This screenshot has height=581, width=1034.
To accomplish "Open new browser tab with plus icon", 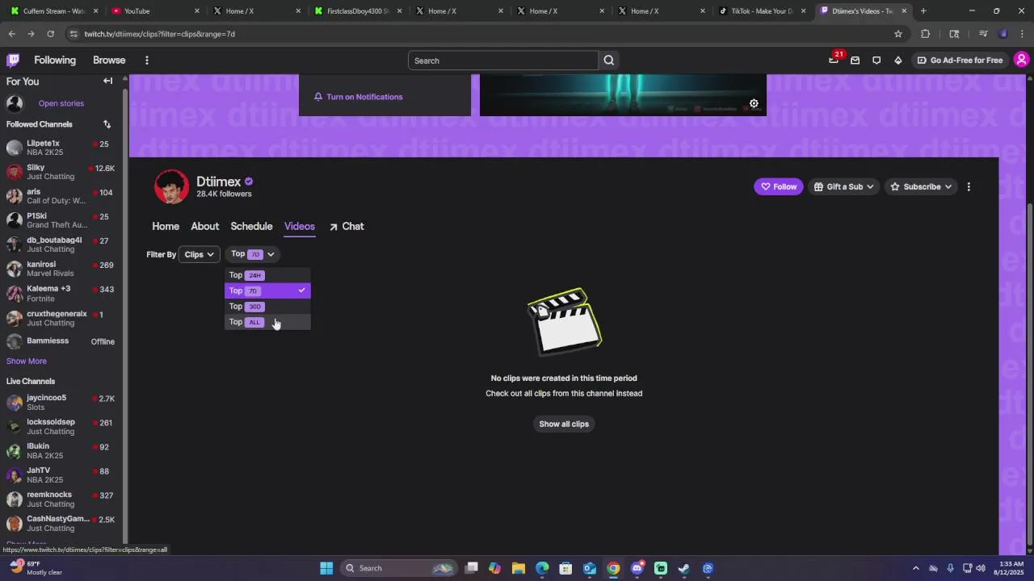I will [923, 10].
